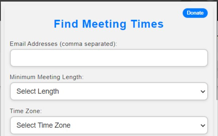
Task: Focus the Email Addresses input field
Action: [x=109, y=58]
